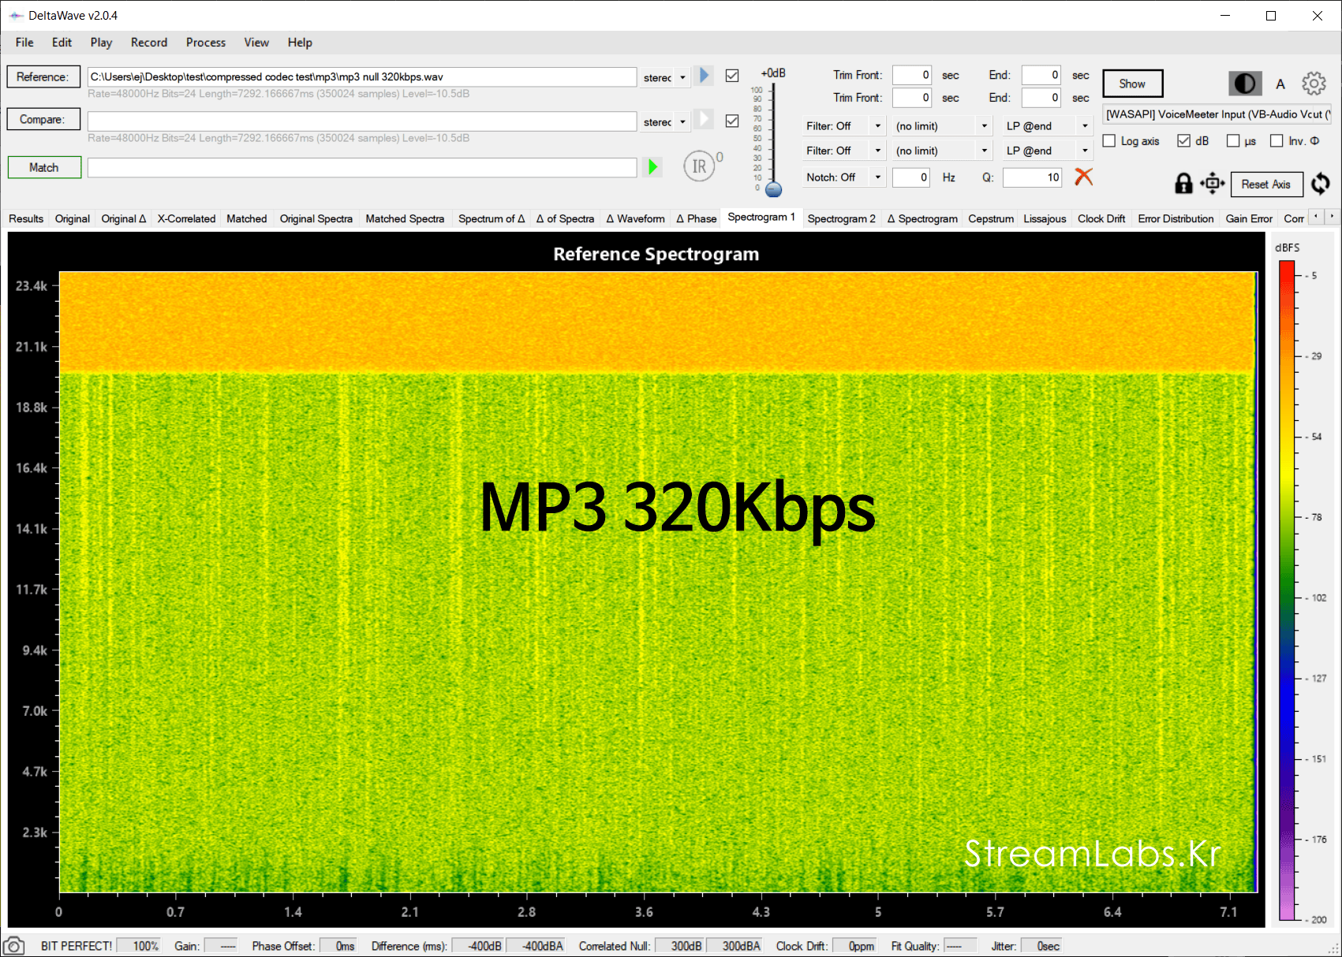This screenshot has height=957, width=1342.
Task: Enable the Log axis checkbox
Action: [1109, 141]
